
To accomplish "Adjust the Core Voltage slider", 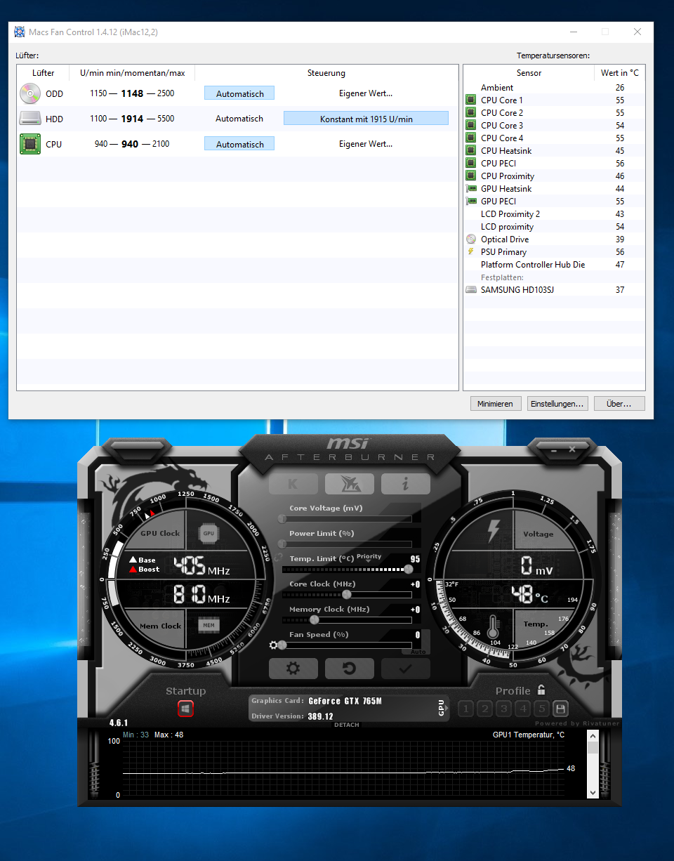I will pyautogui.click(x=347, y=519).
